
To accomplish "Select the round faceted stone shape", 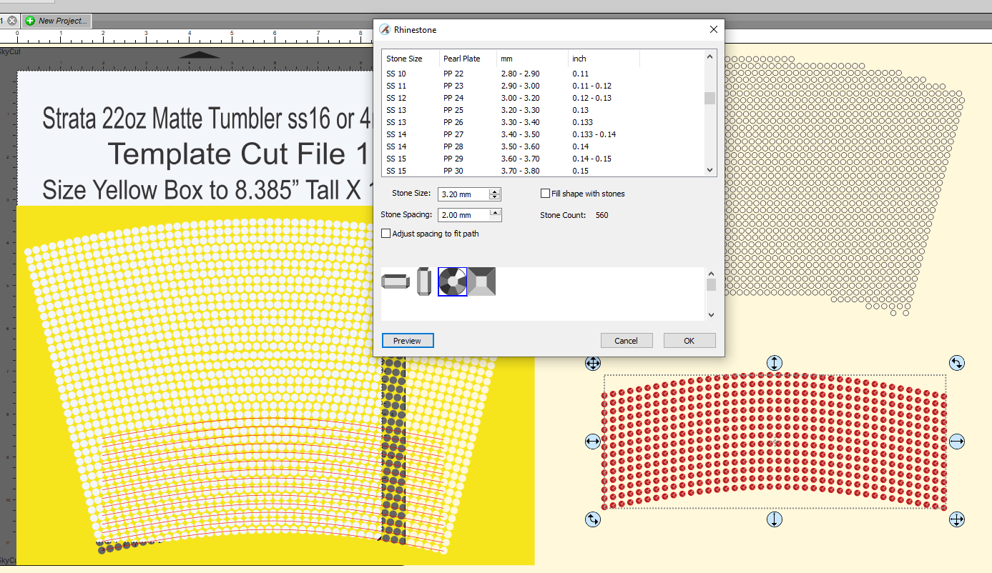I will (x=453, y=281).
